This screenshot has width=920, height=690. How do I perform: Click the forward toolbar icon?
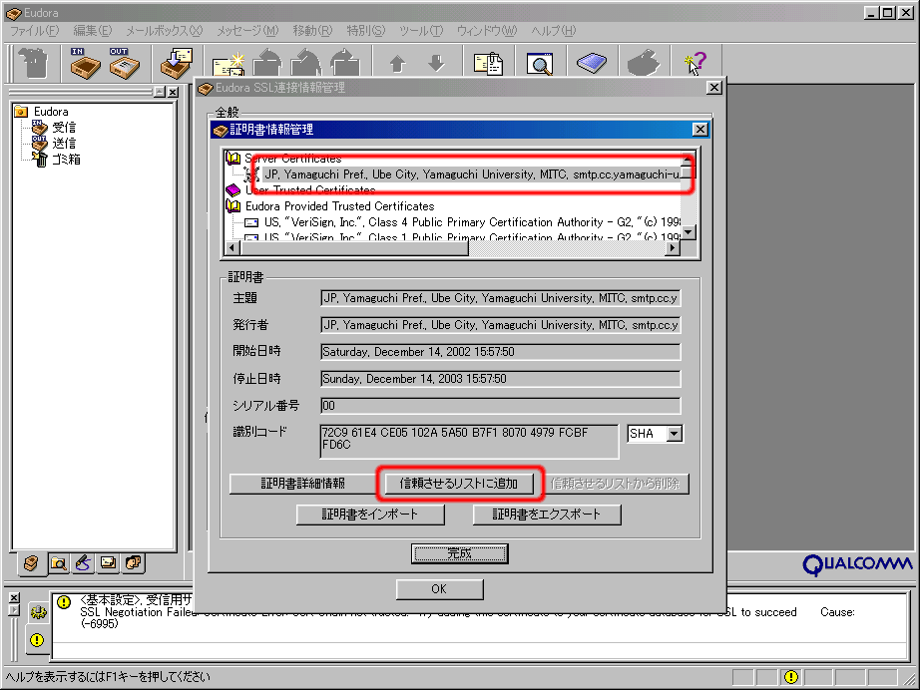click(x=345, y=63)
